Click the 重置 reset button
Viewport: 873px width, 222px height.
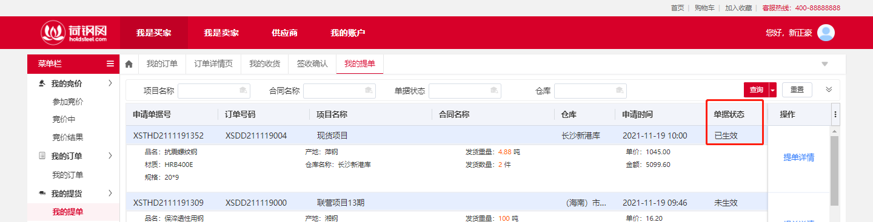[797, 90]
